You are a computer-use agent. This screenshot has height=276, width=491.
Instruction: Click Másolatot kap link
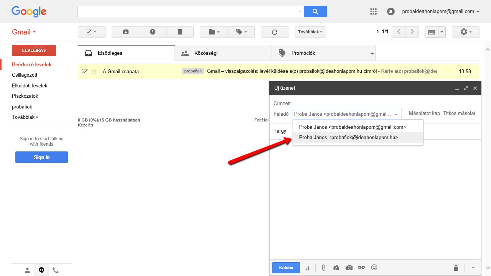(424, 113)
